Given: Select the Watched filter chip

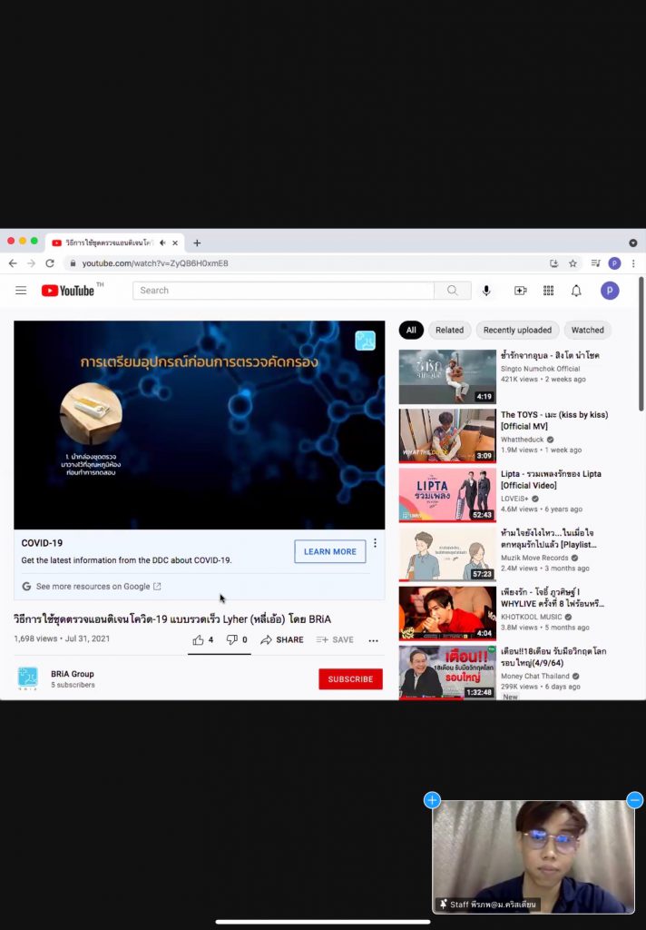Looking at the screenshot, I should pos(587,330).
